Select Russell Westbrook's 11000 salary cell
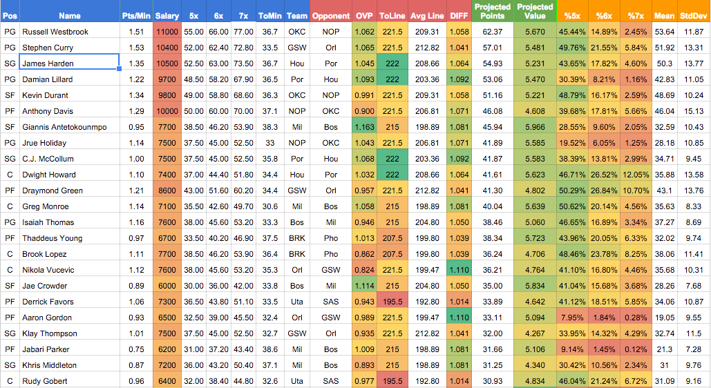711x388 pixels. (167, 32)
